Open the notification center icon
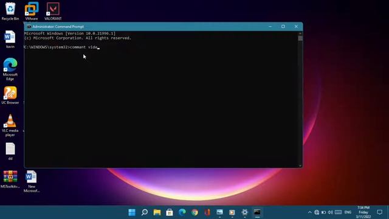The height and width of the screenshot is (219, 389). pyautogui.click(x=379, y=212)
